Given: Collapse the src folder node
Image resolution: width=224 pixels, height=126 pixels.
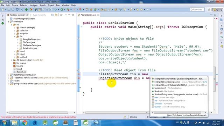Looking at the screenshot, I should pos(12,25).
